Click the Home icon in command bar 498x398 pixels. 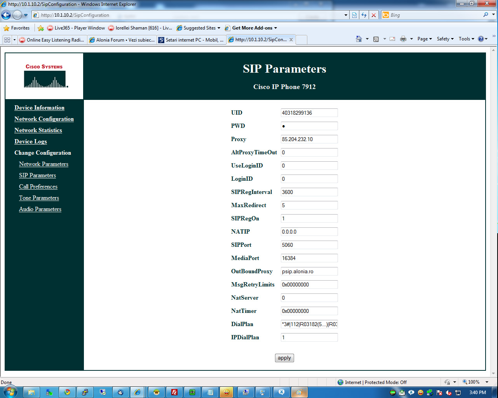pos(359,39)
